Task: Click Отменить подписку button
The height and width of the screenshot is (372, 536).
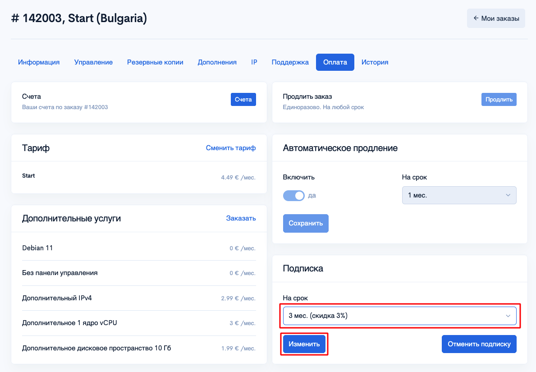Action: [479, 344]
